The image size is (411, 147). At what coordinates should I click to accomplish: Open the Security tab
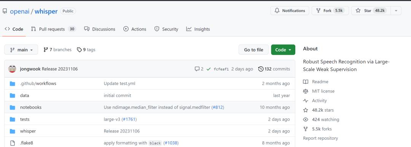tap(166, 29)
